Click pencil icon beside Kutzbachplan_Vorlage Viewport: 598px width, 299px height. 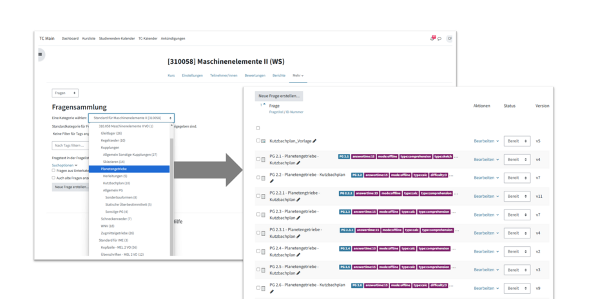[x=314, y=141]
